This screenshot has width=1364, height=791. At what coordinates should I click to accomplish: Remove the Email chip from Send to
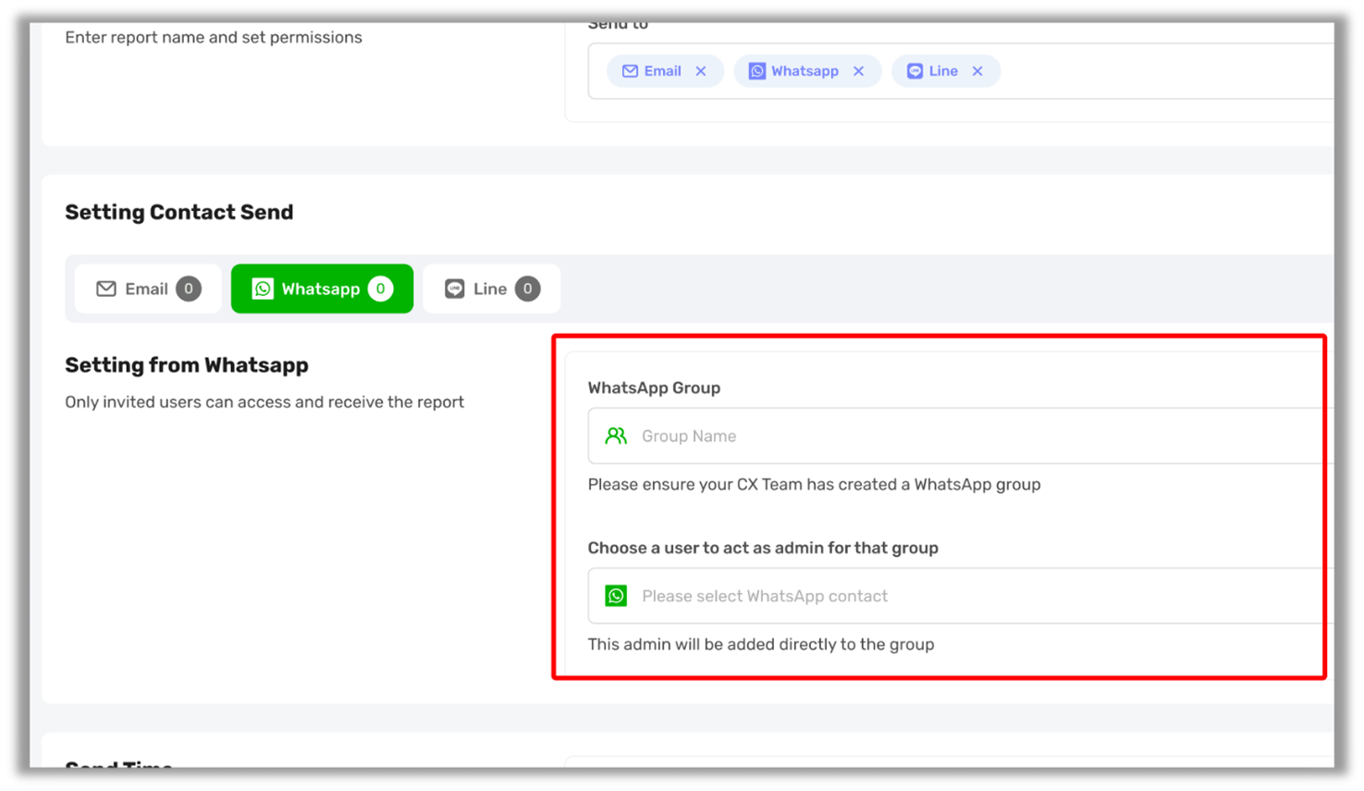pos(701,71)
